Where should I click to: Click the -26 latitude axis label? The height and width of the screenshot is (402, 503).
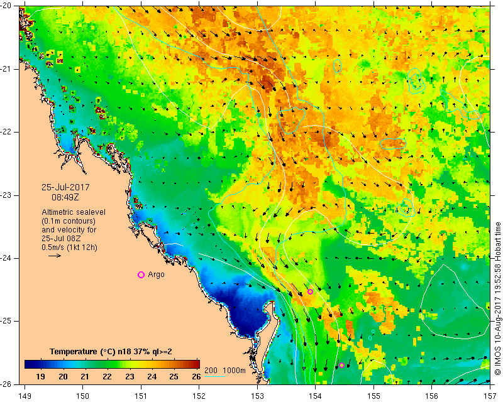coord(6,384)
